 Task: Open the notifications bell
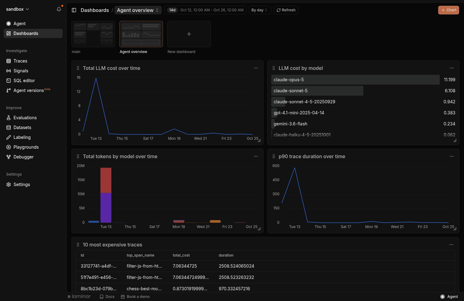coord(59,9)
